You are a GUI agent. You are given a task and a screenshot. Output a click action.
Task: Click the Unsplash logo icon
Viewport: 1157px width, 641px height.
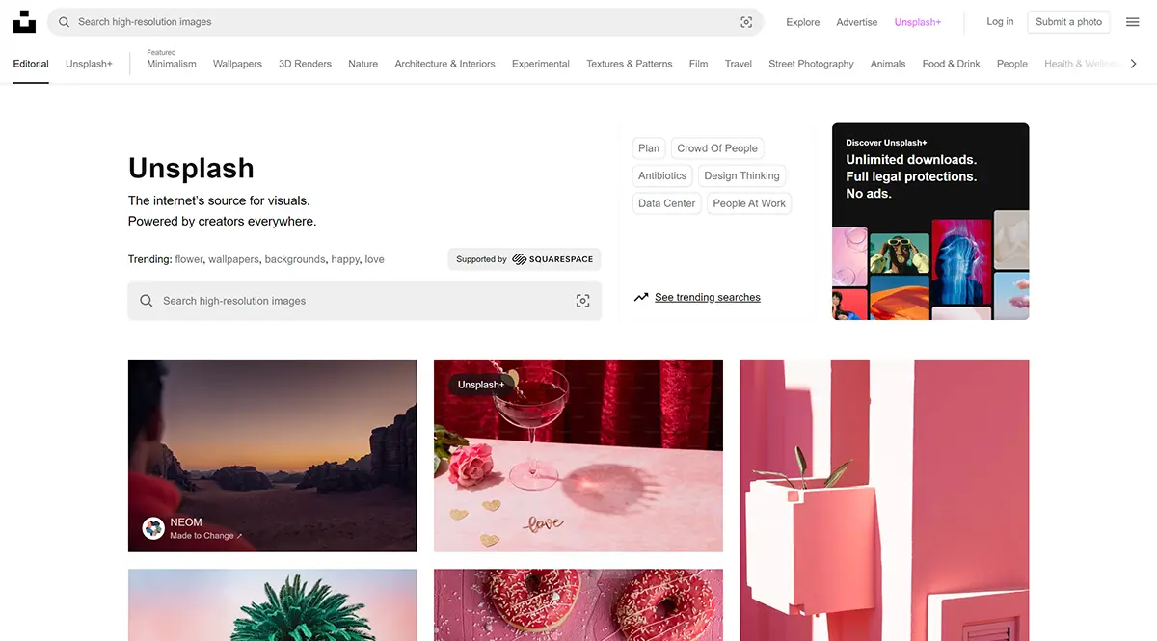click(x=24, y=21)
